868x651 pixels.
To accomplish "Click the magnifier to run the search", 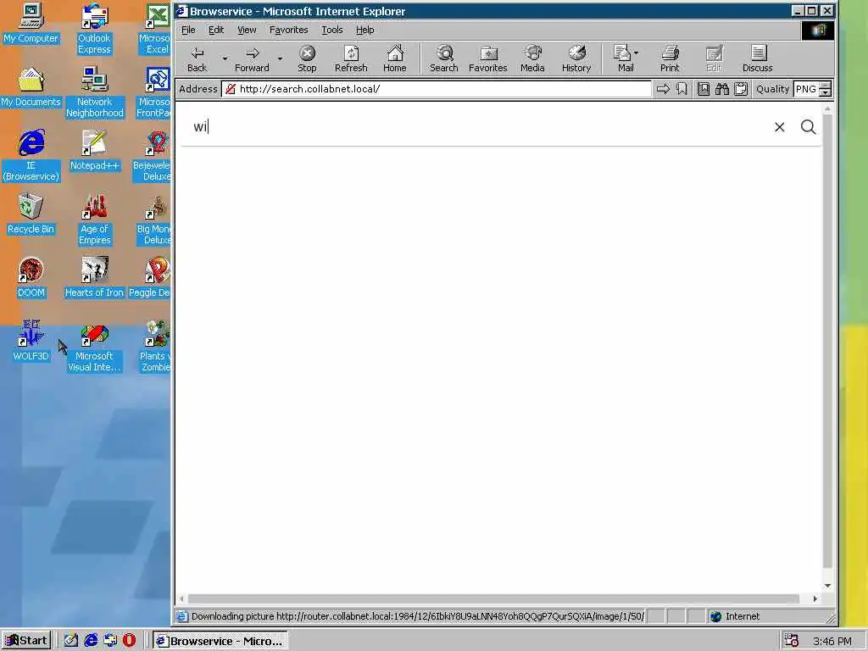I will (808, 127).
